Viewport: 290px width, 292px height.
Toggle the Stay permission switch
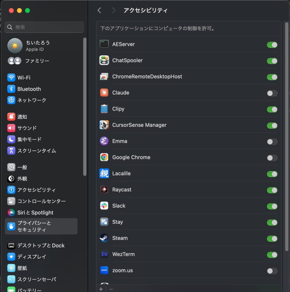point(272,222)
